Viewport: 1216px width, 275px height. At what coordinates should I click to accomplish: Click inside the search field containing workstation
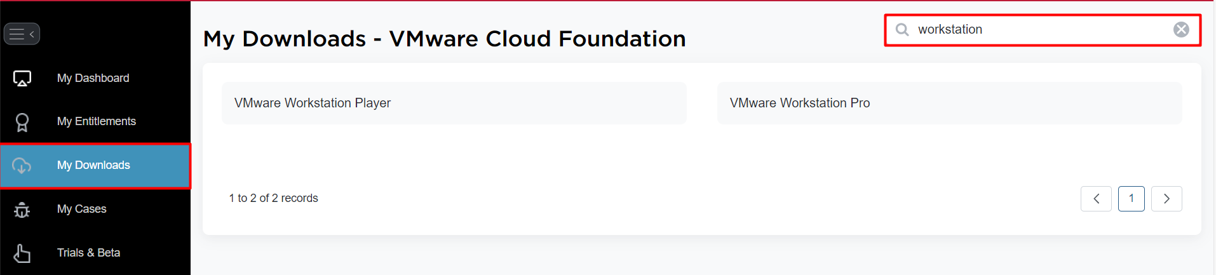[1043, 30]
